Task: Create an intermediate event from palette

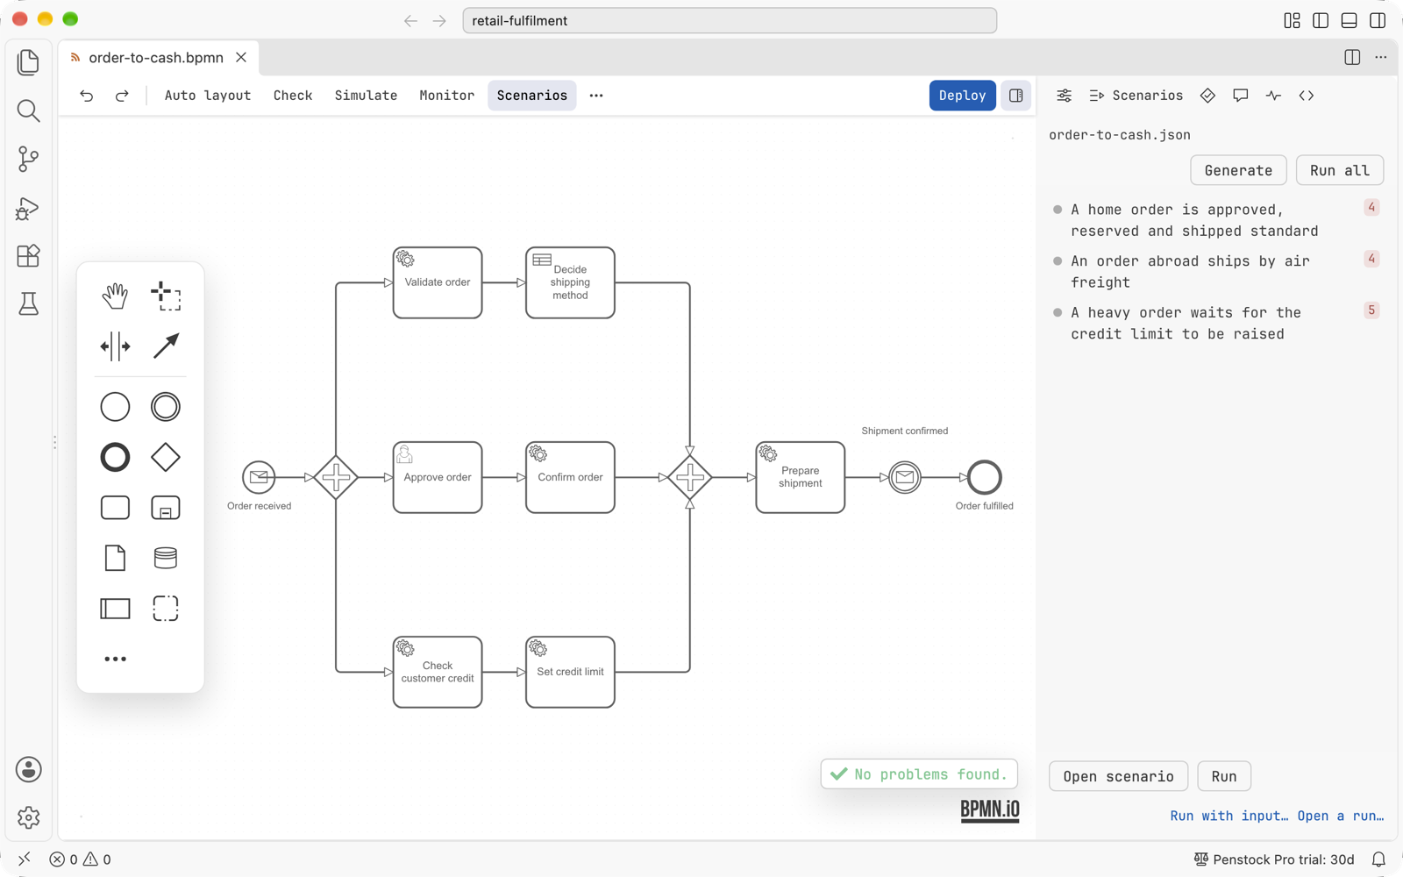Action: pos(166,407)
